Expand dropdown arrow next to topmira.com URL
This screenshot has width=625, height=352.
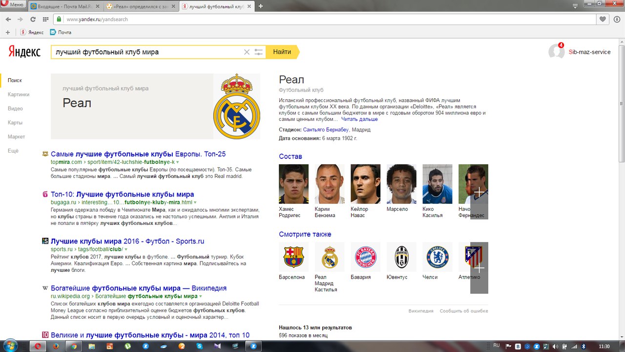pos(178,162)
